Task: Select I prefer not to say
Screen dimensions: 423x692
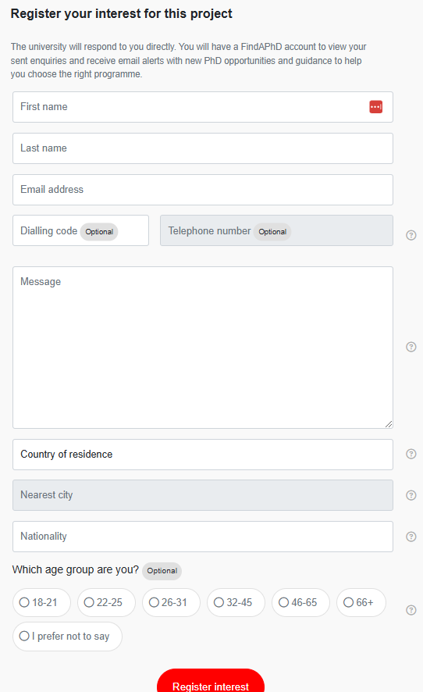Action: click(67, 637)
